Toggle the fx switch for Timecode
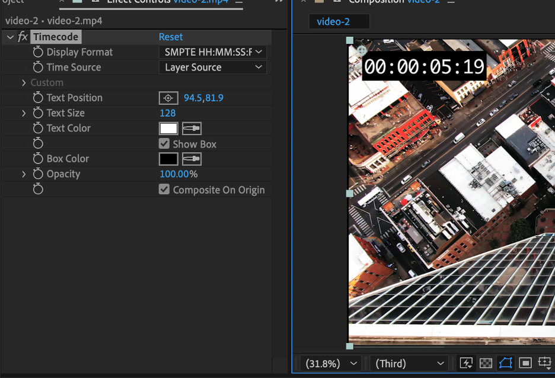The width and height of the screenshot is (555, 378). [x=23, y=36]
